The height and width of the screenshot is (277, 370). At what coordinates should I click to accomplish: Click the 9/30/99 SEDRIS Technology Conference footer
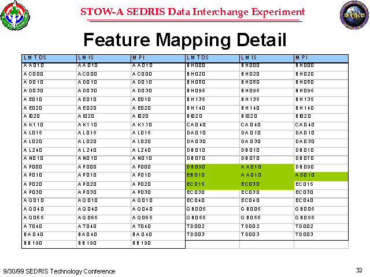[59, 271]
